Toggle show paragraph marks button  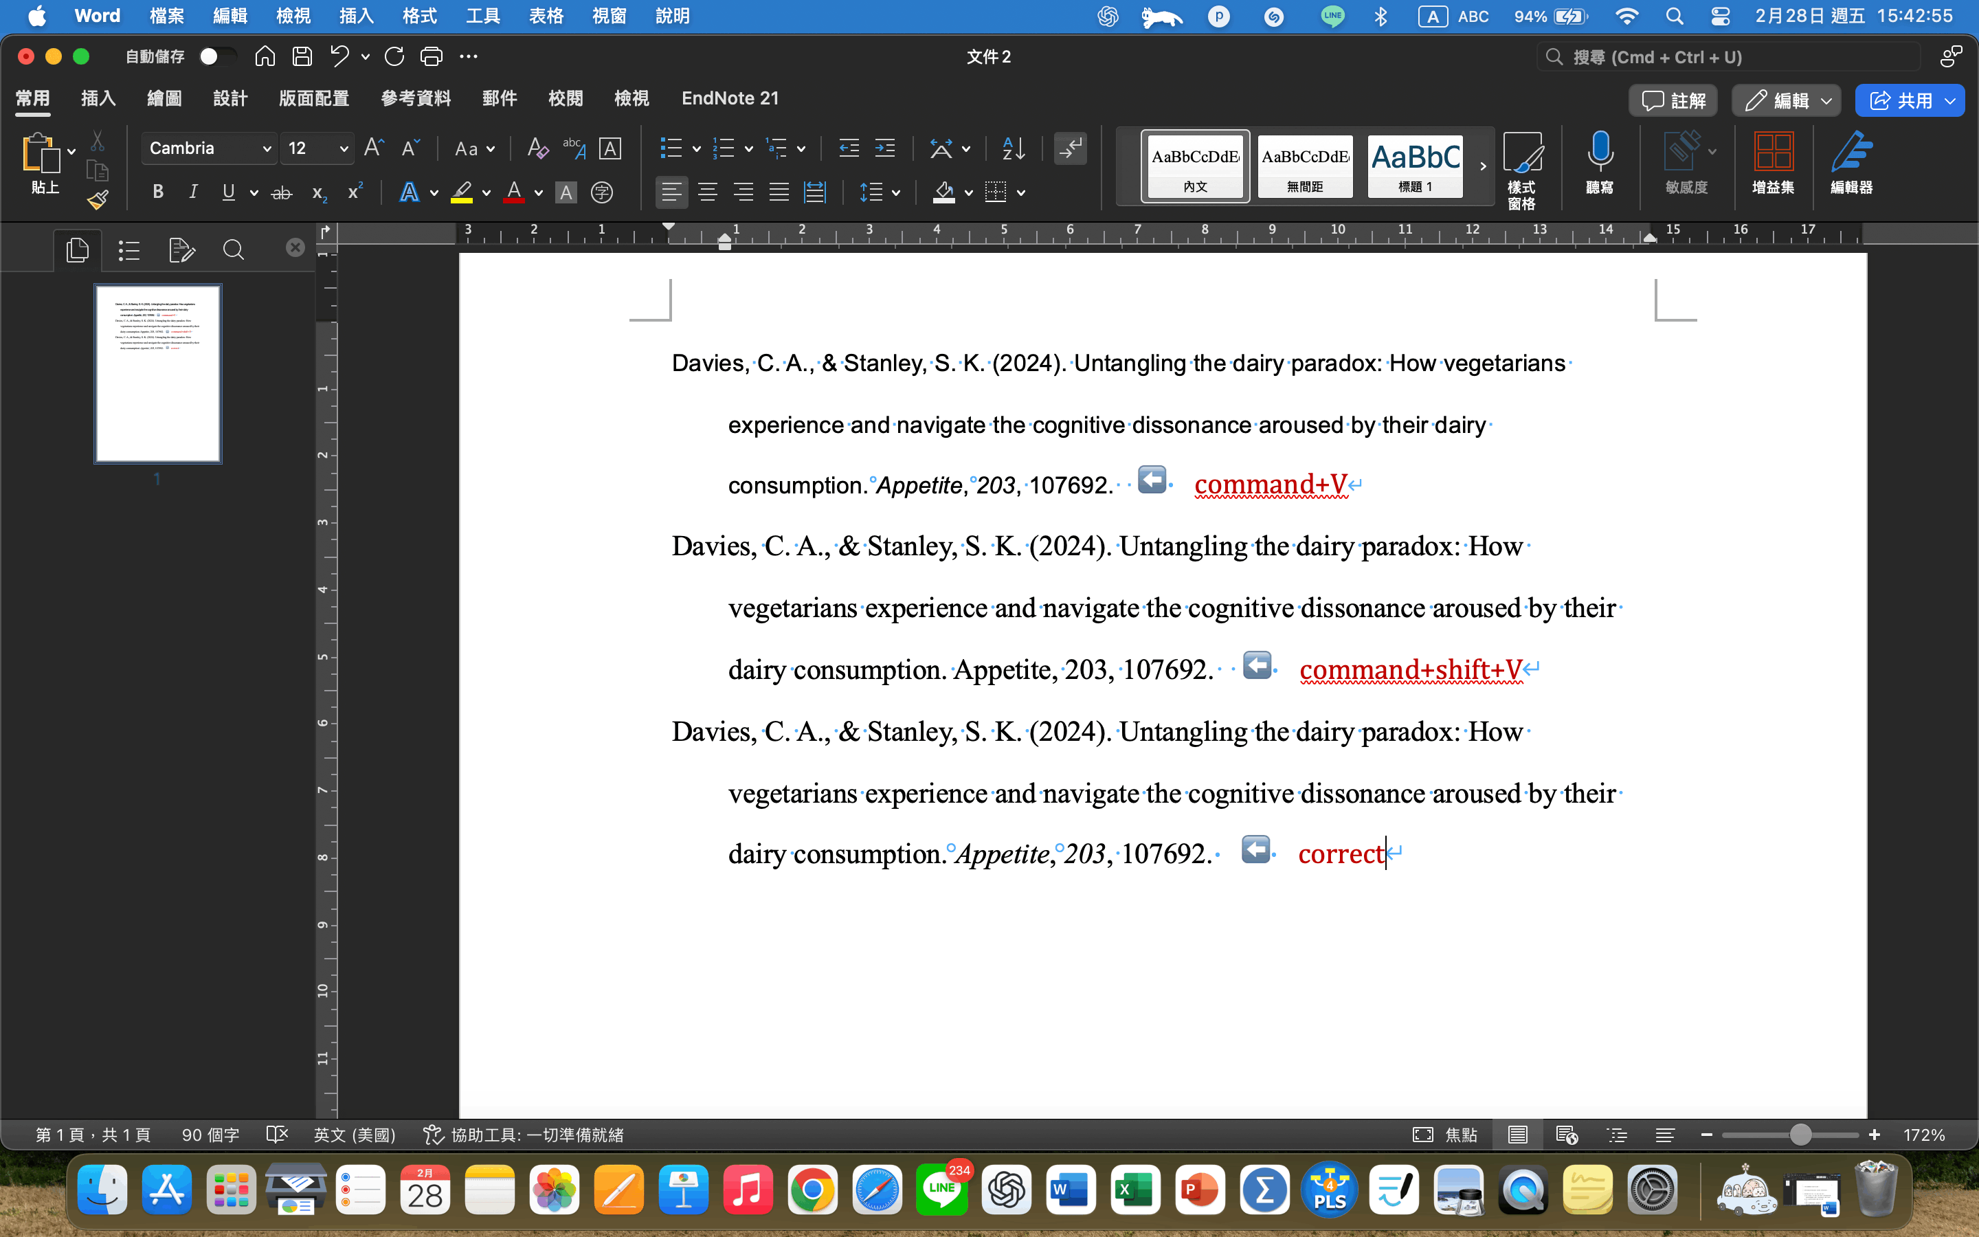pyautogui.click(x=1070, y=148)
